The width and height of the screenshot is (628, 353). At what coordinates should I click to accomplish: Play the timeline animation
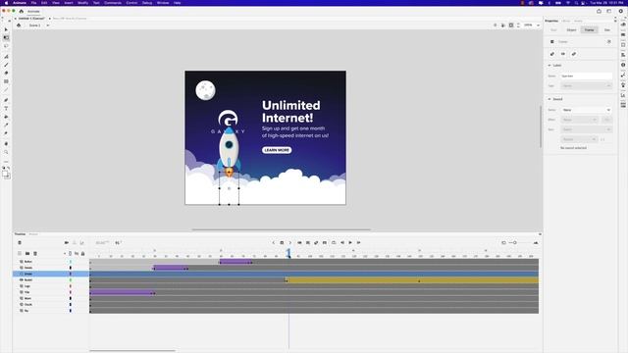click(350, 242)
